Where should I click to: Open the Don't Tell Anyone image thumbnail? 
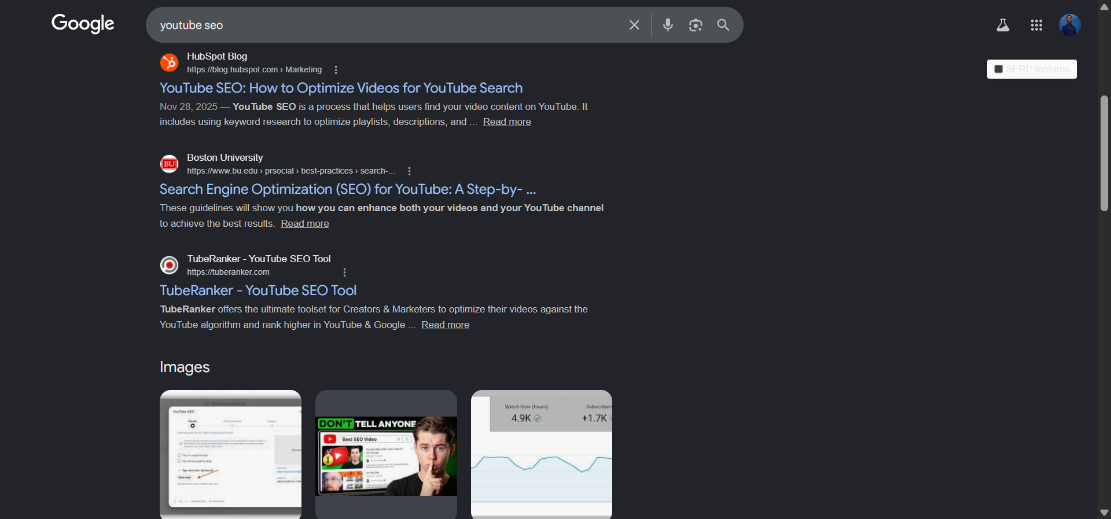386,455
